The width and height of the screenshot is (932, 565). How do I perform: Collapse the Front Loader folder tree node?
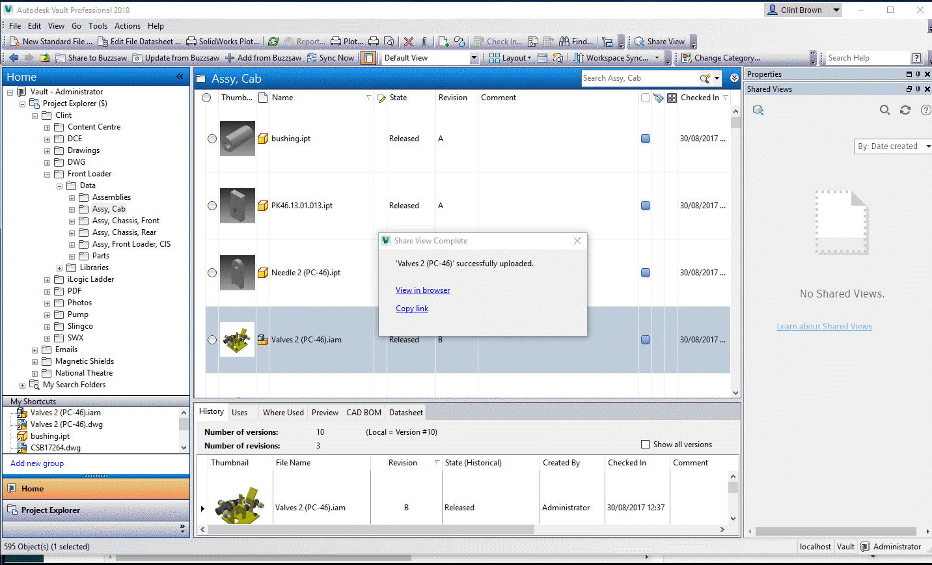[x=48, y=174]
